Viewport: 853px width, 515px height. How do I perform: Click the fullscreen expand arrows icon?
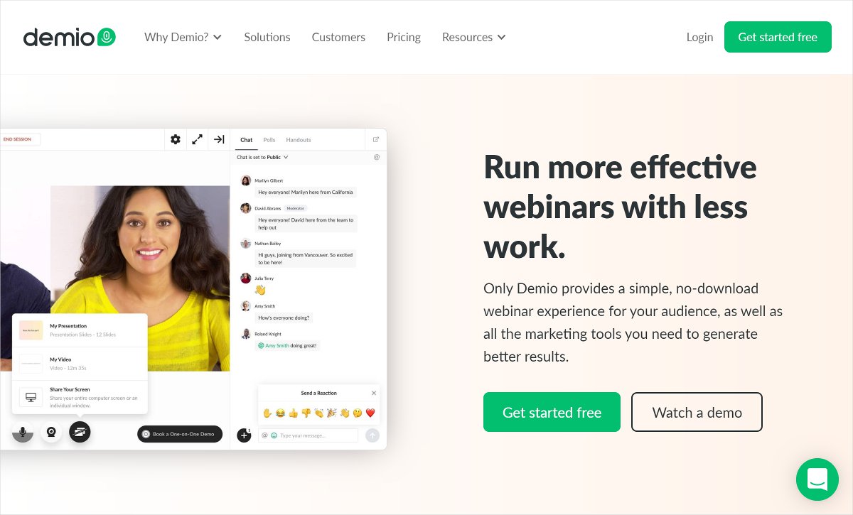pyautogui.click(x=198, y=139)
